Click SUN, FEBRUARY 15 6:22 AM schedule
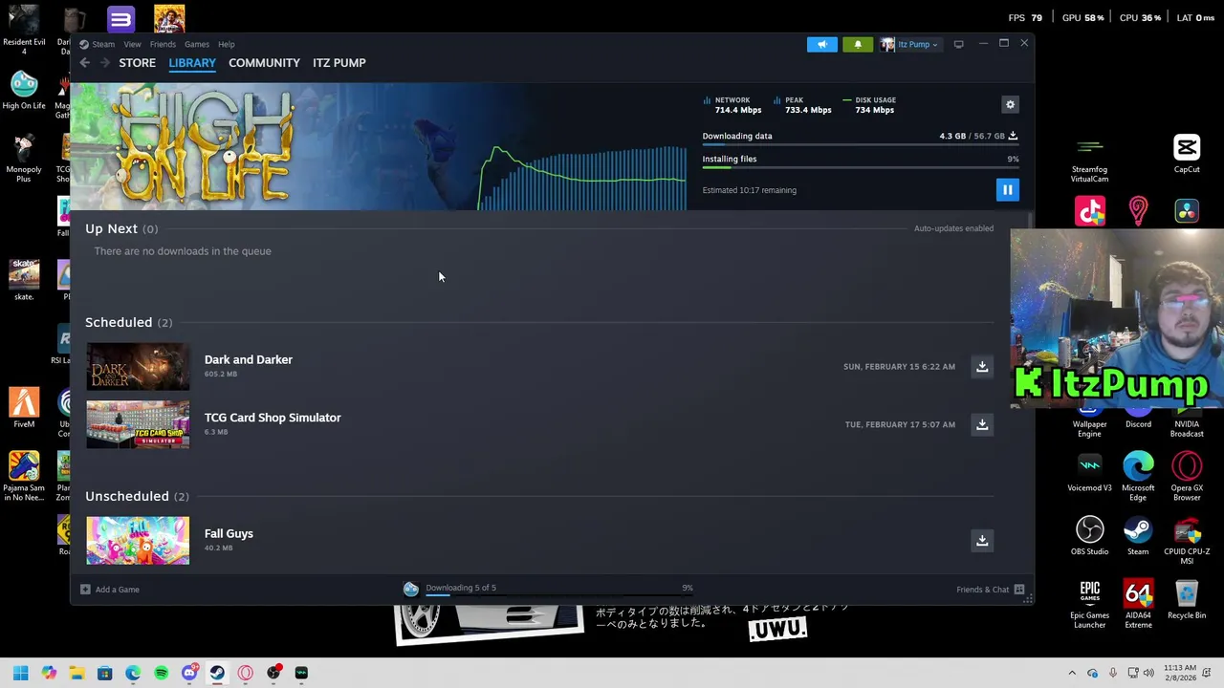This screenshot has height=688, width=1224. coord(899,367)
